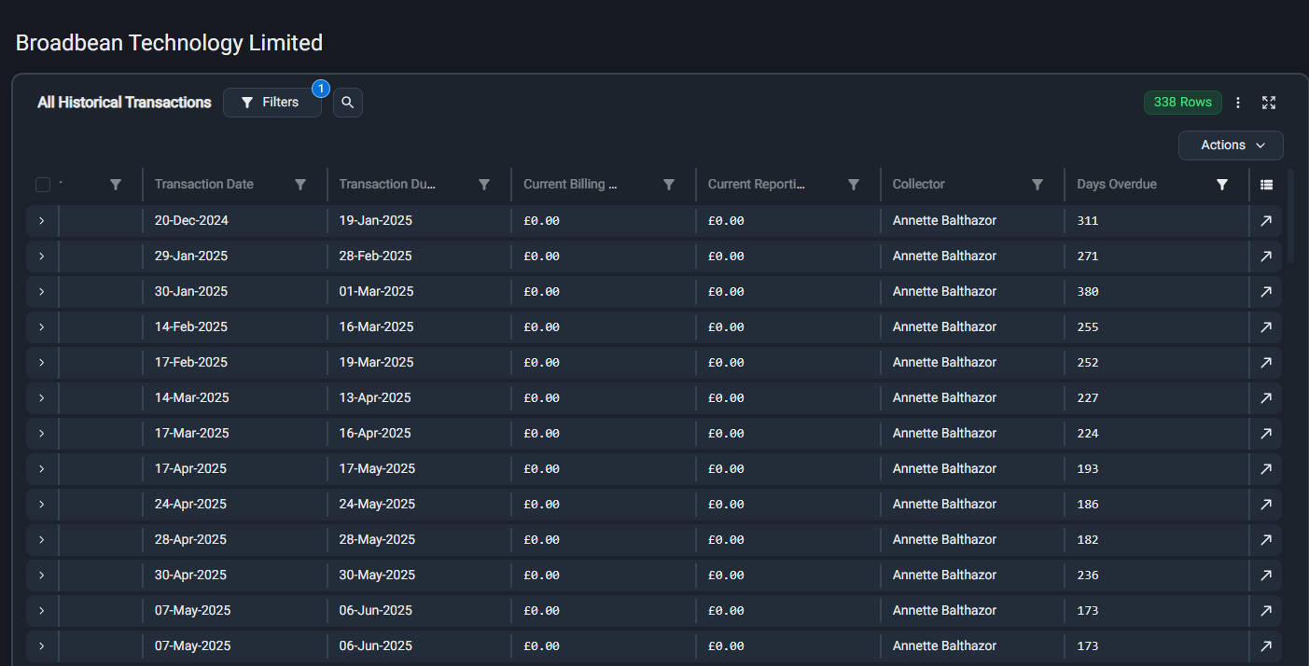Image resolution: width=1309 pixels, height=666 pixels.
Task: Open the Filters button
Action: 272,103
